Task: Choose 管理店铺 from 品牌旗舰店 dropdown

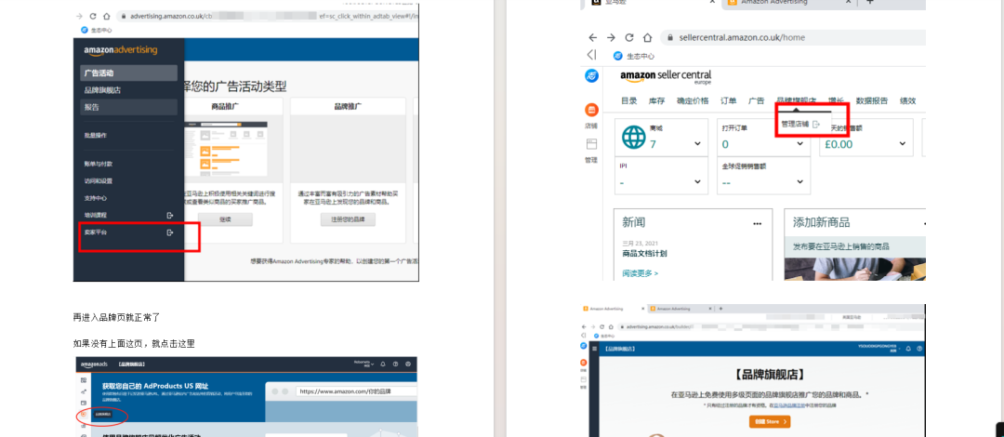Action: click(799, 125)
